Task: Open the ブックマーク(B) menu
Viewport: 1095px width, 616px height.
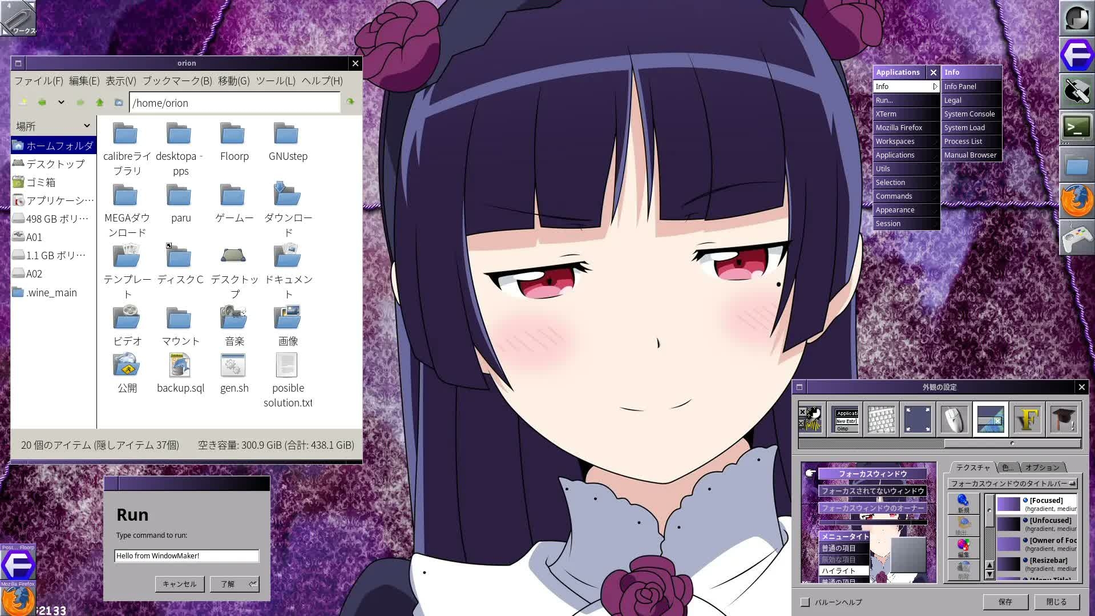Action: (177, 81)
